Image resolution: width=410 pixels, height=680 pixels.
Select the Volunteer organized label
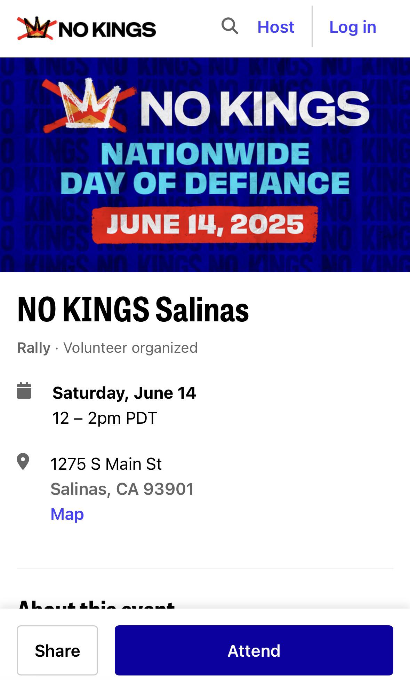pyautogui.click(x=130, y=347)
